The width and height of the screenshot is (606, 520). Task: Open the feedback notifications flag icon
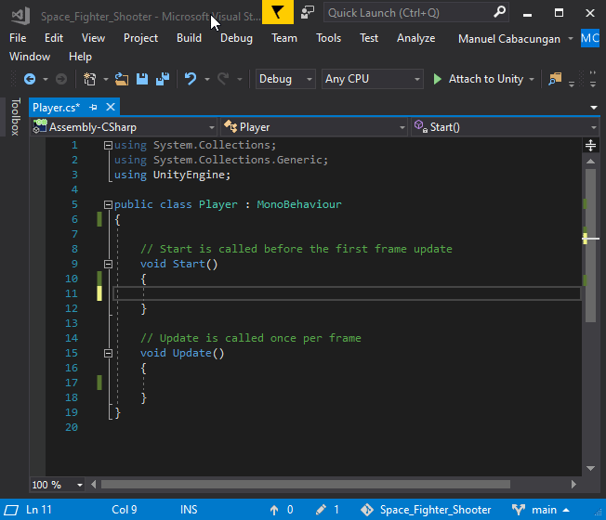point(276,13)
